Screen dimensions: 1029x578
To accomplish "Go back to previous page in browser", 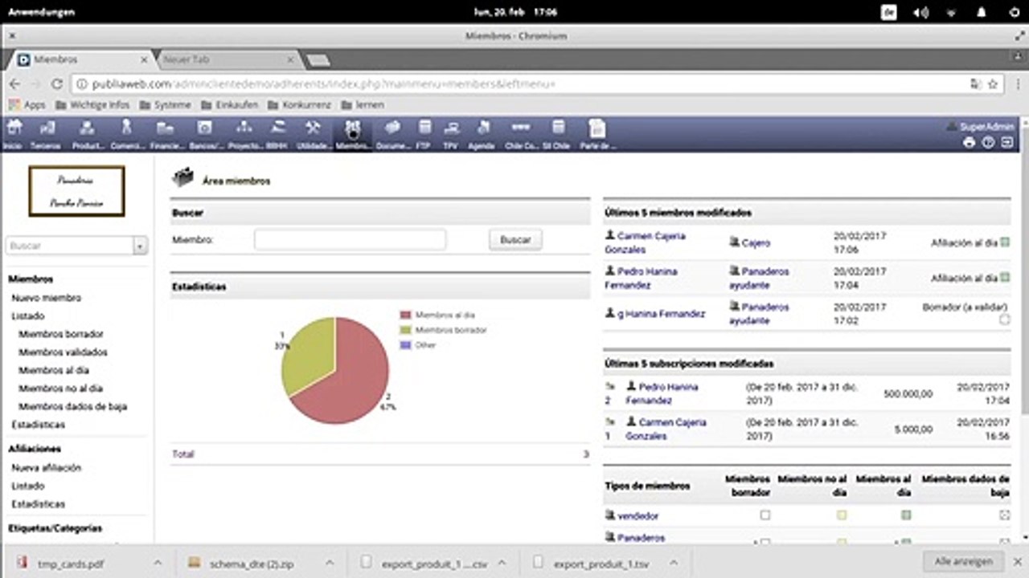I will 14,83.
